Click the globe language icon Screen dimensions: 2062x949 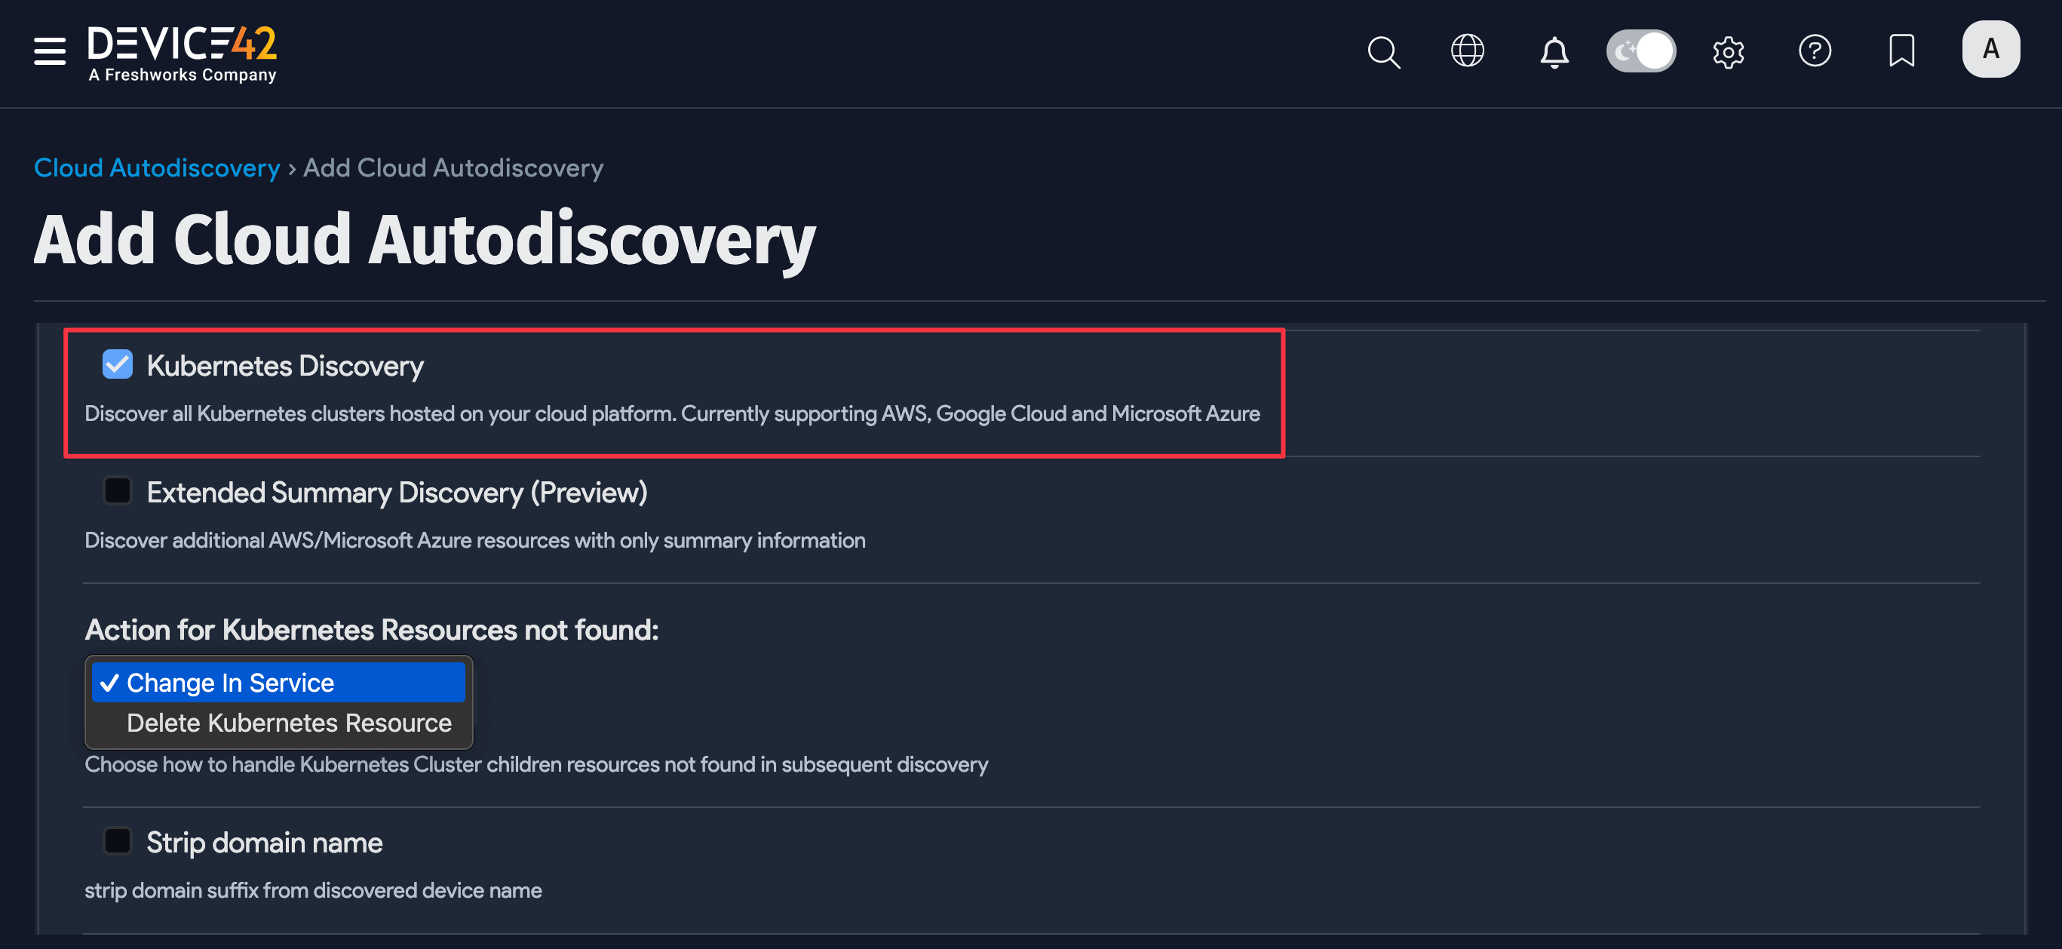(1467, 51)
